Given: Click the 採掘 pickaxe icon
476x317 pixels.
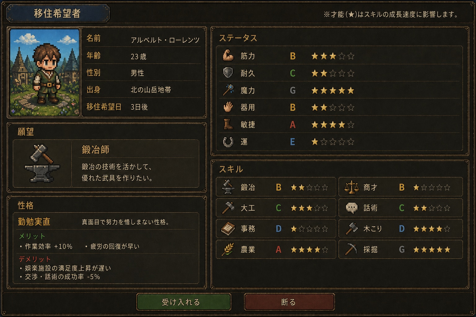Looking at the screenshot, I should [x=351, y=249].
